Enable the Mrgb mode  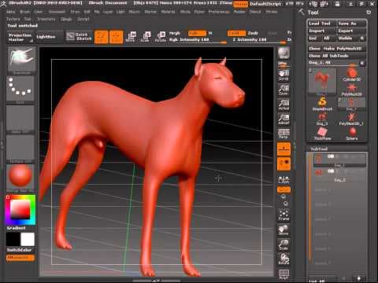tap(175, 33)
